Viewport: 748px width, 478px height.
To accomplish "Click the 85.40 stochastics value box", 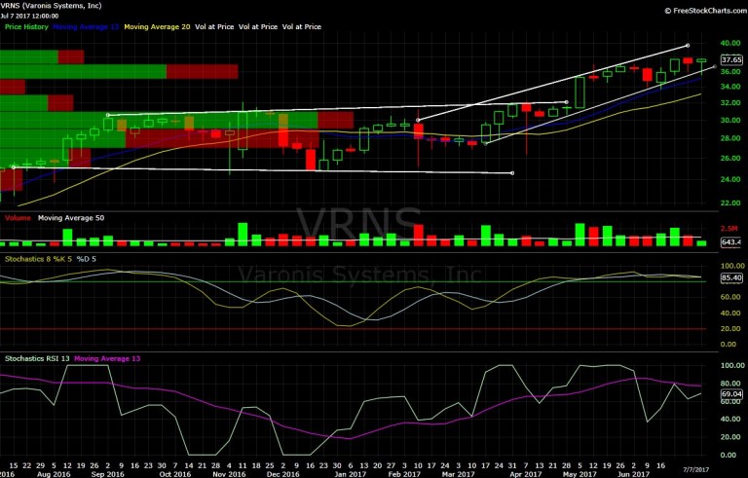I will tap(731, 277).
